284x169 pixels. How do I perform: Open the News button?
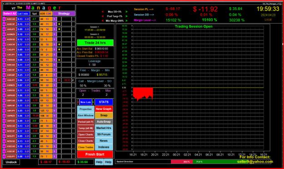pyautogui.click(x=104, y=141)
